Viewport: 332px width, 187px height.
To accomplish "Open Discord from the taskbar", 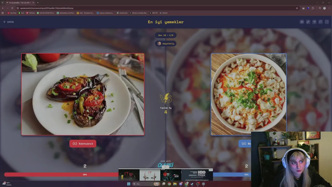I will click(181, 184).
